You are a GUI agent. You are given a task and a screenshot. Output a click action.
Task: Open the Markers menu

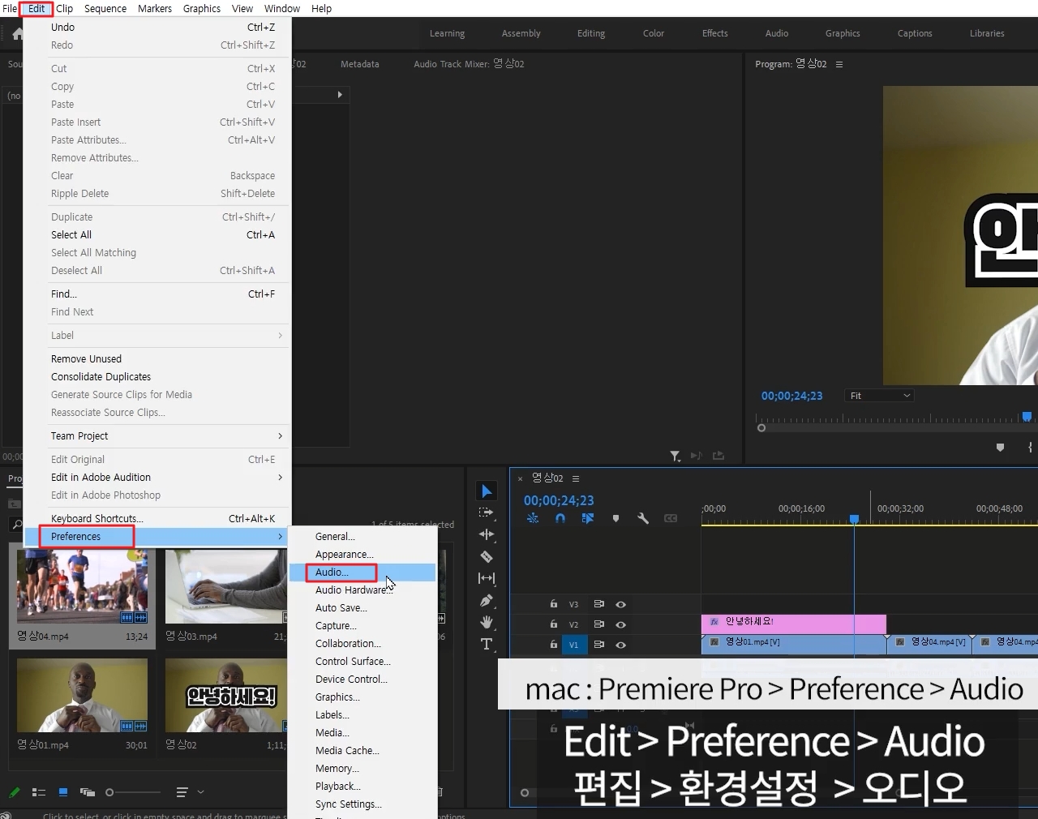155,9
